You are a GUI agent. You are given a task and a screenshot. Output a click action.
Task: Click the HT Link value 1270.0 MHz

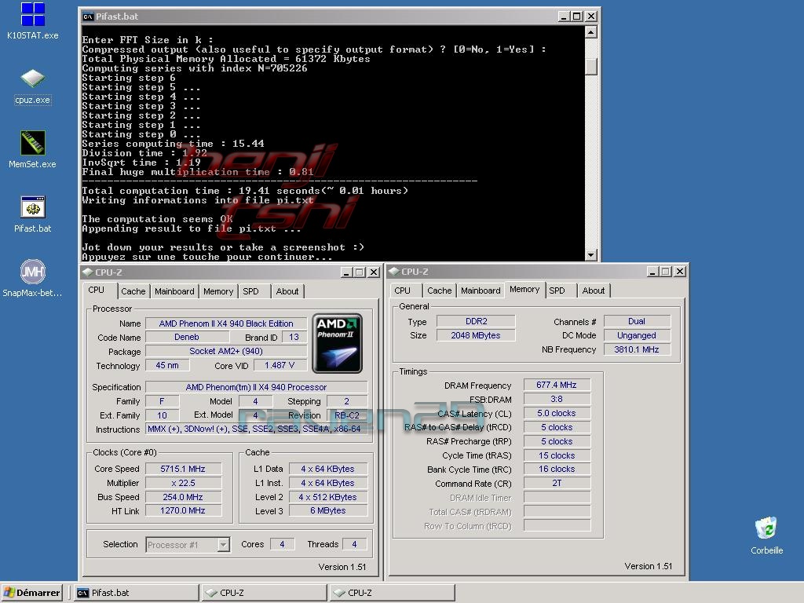(x=183, y=510)
